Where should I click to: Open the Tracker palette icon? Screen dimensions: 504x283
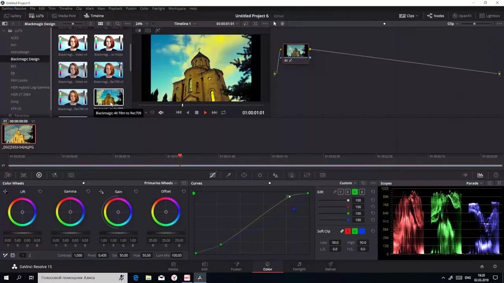tap(260, 175)
